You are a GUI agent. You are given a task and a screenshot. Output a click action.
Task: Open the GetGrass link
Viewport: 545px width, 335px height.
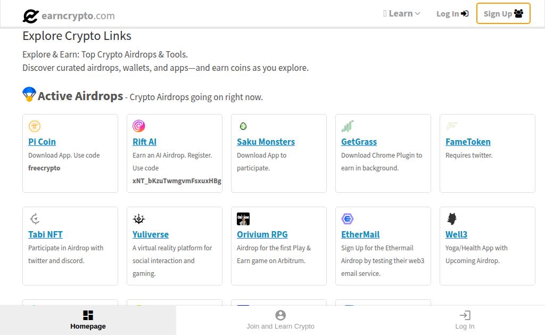359,142
